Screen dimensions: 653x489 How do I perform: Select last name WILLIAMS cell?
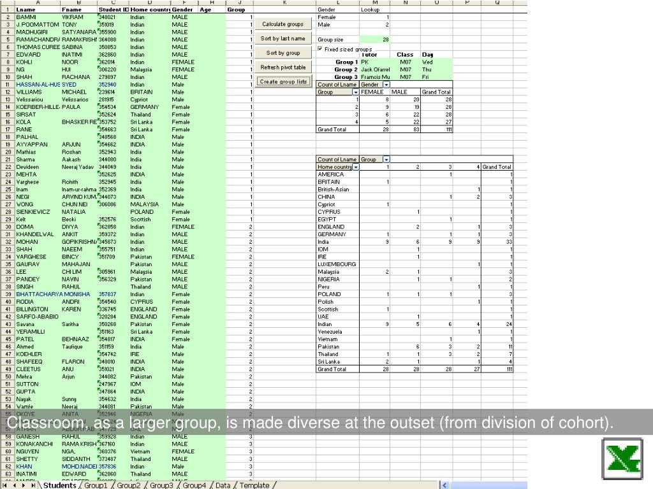point(38,92)
